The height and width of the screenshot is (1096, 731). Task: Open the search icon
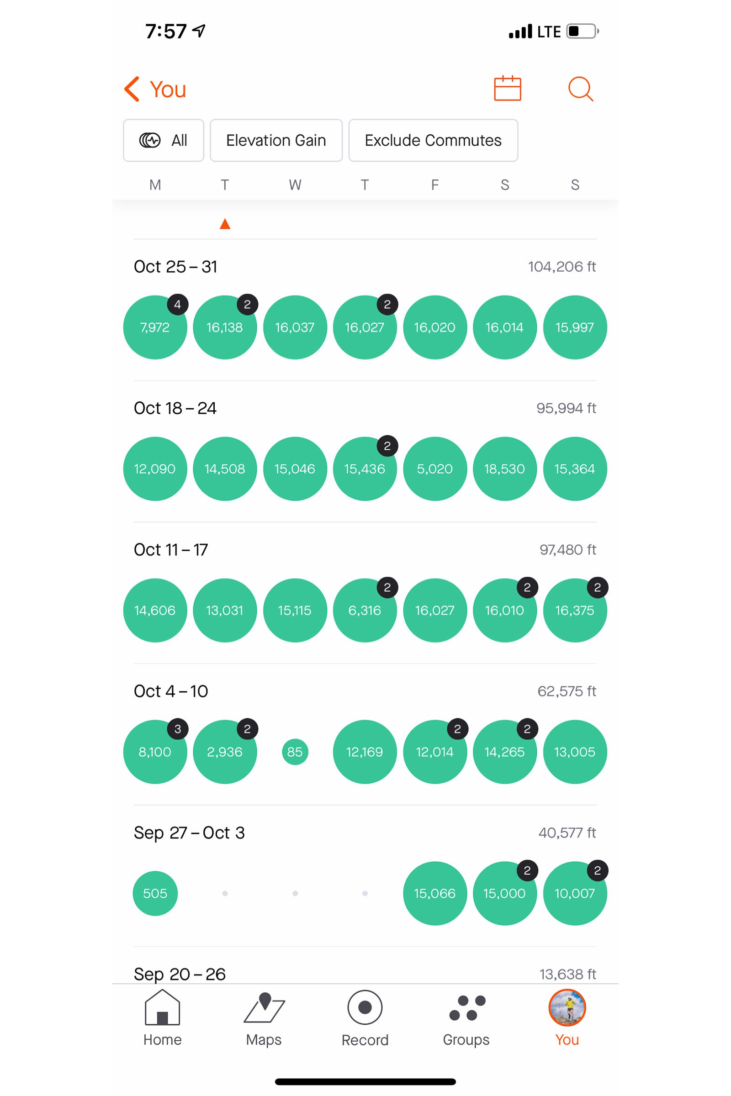point(580,89)
